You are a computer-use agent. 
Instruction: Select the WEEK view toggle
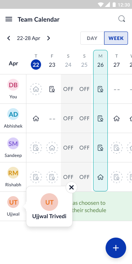[x=116, y=38]
